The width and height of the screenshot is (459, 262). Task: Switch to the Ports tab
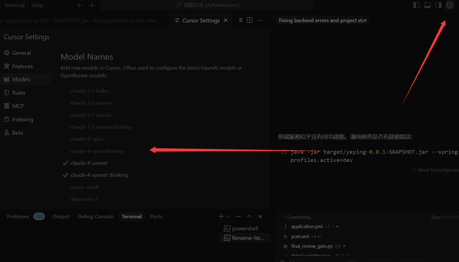click(156, 217)
